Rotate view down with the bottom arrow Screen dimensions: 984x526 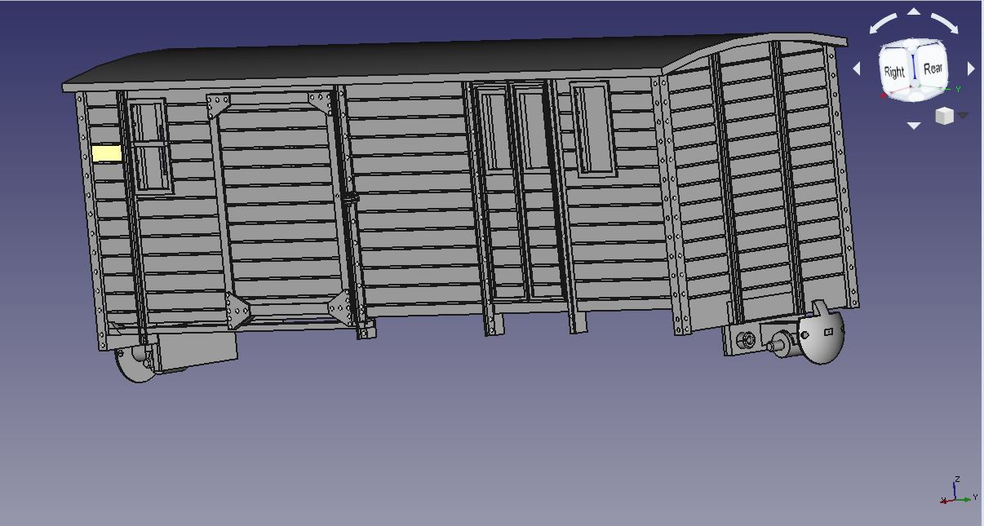pos(914,126)
